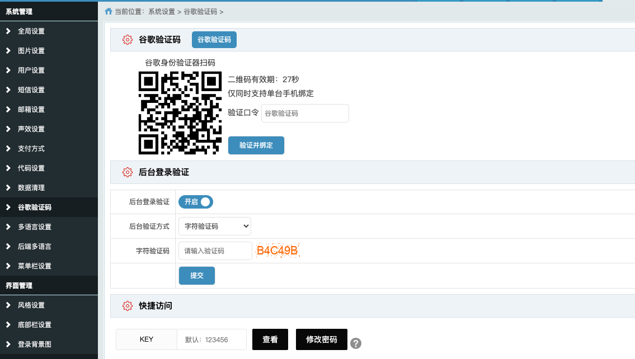Open the 后台验证方式 dropdown
Viewport: 635px width, 359px height.
pyautogui.click(x=215, y=226)
